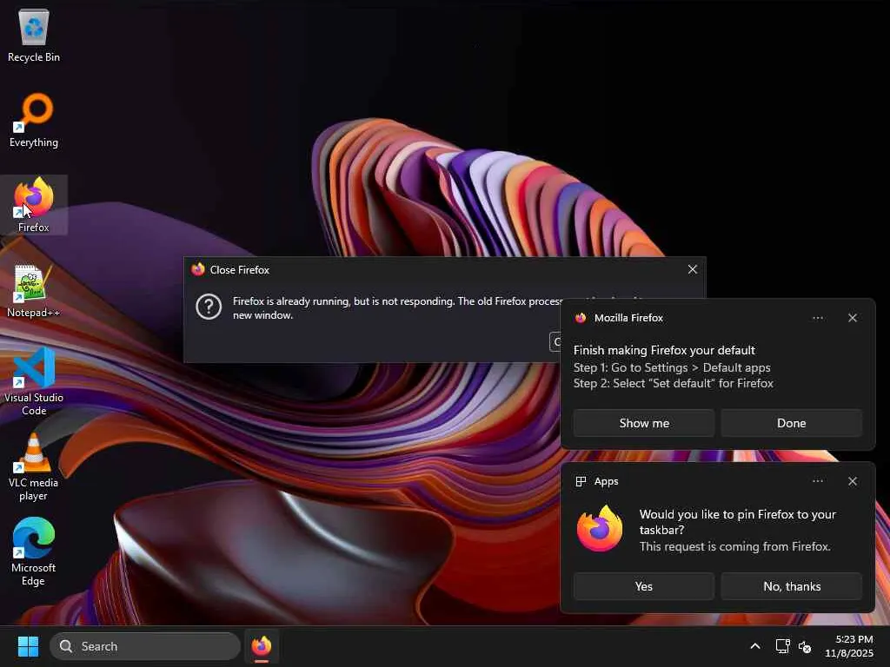Click the muted volume tray icon
The width and height of the screenshot is (890, 667).
point(804,646)
